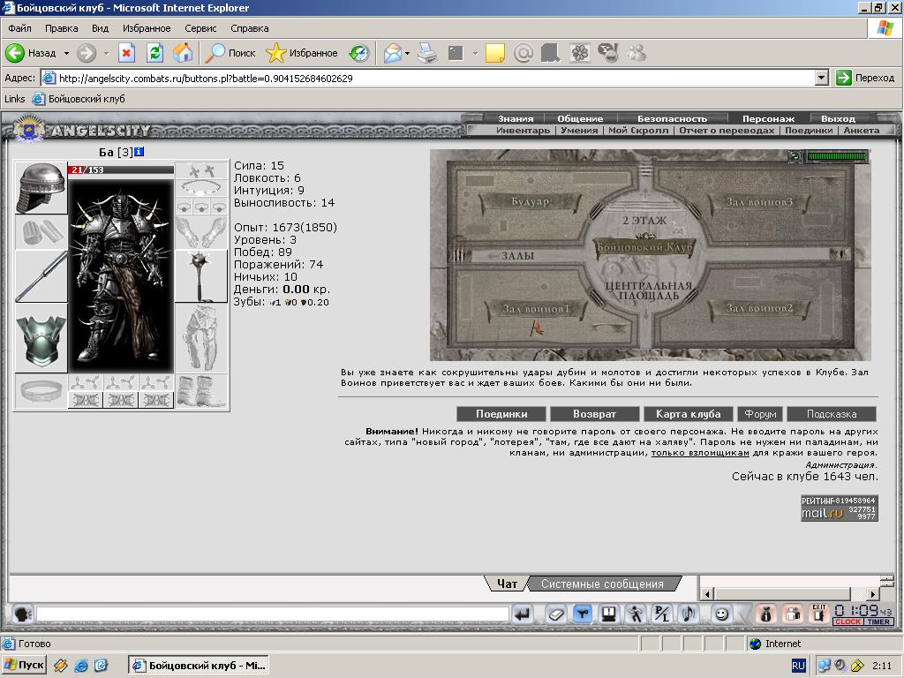Click the equipped spiked mace weapon slot

(x=201, y=275)
